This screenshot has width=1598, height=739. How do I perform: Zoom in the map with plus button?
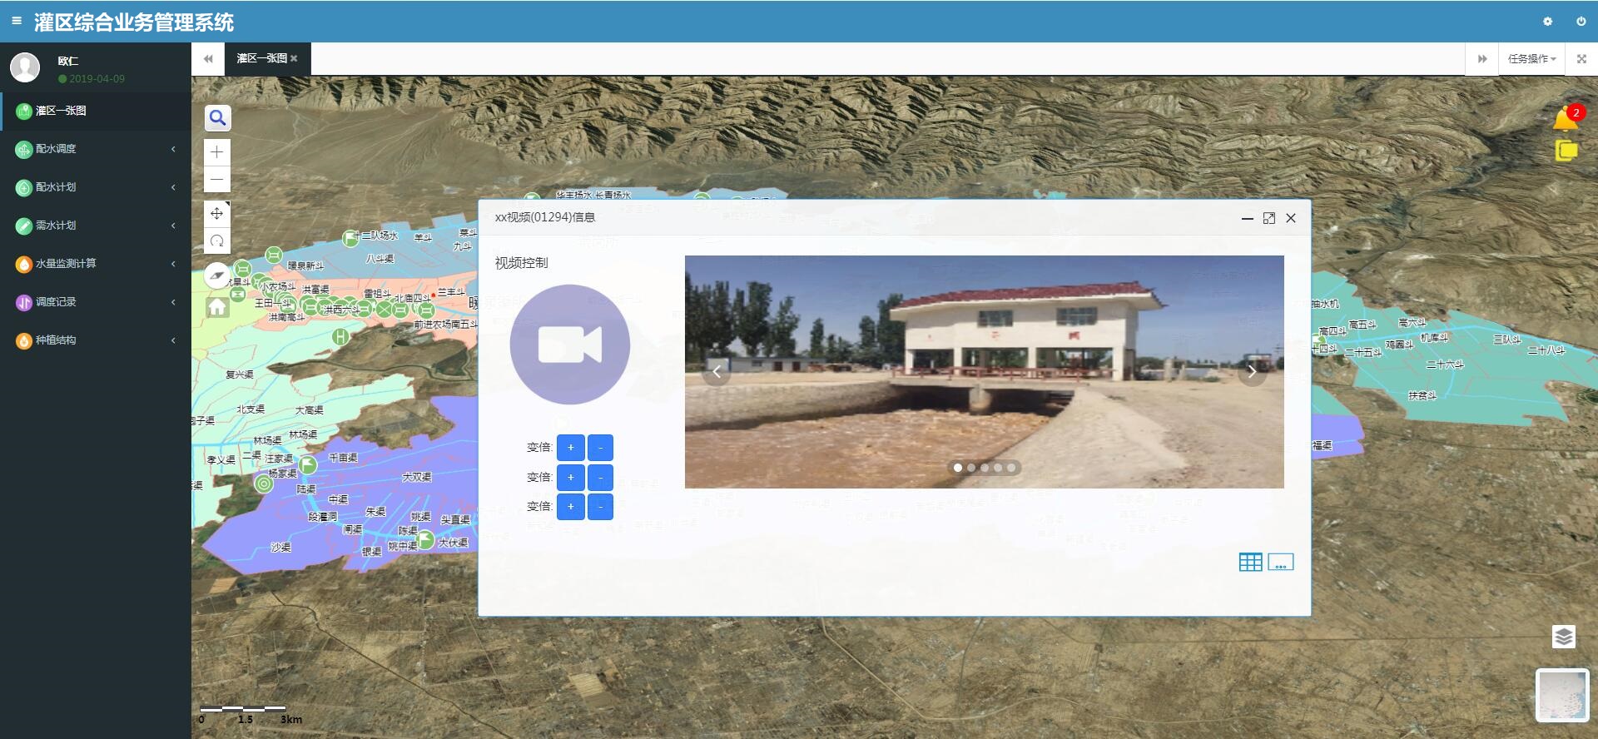[x=217, y=152]
